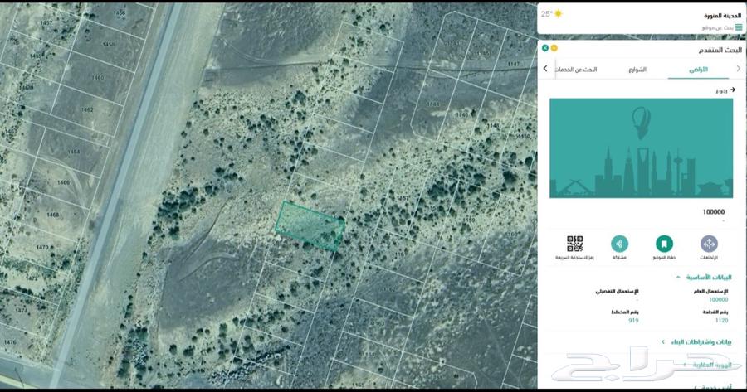747x392 pixels.
Task: Click the Save Location bookmark icon
Action: 664,244
